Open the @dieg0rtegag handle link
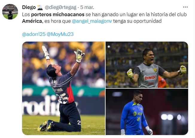 point(60,7)
